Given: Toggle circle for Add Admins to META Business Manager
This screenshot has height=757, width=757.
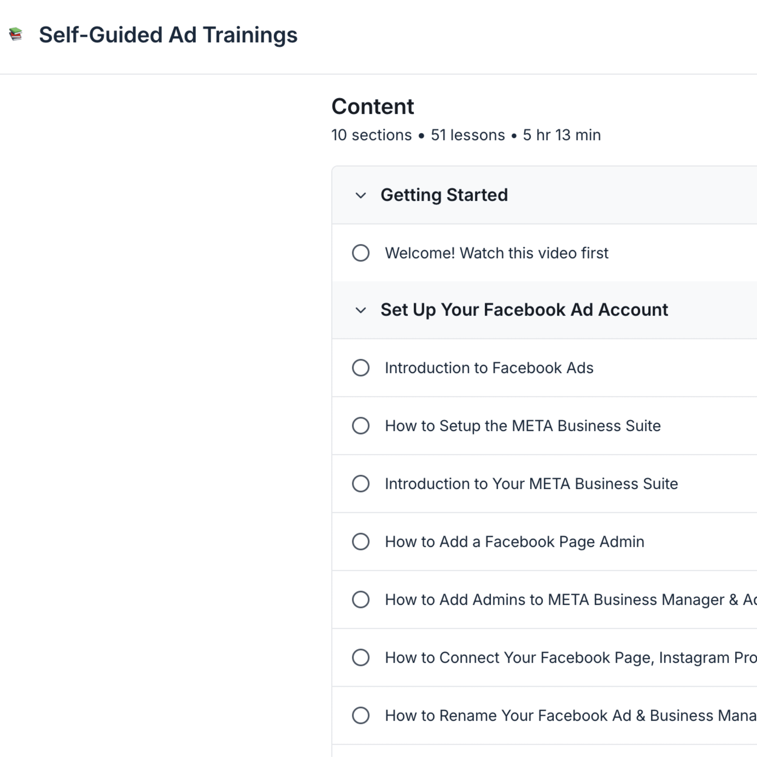Looking at the screenshot, I should click(361, 600).
